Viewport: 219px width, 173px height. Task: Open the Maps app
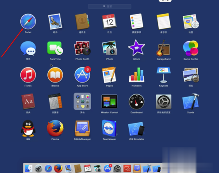point(191,22)
